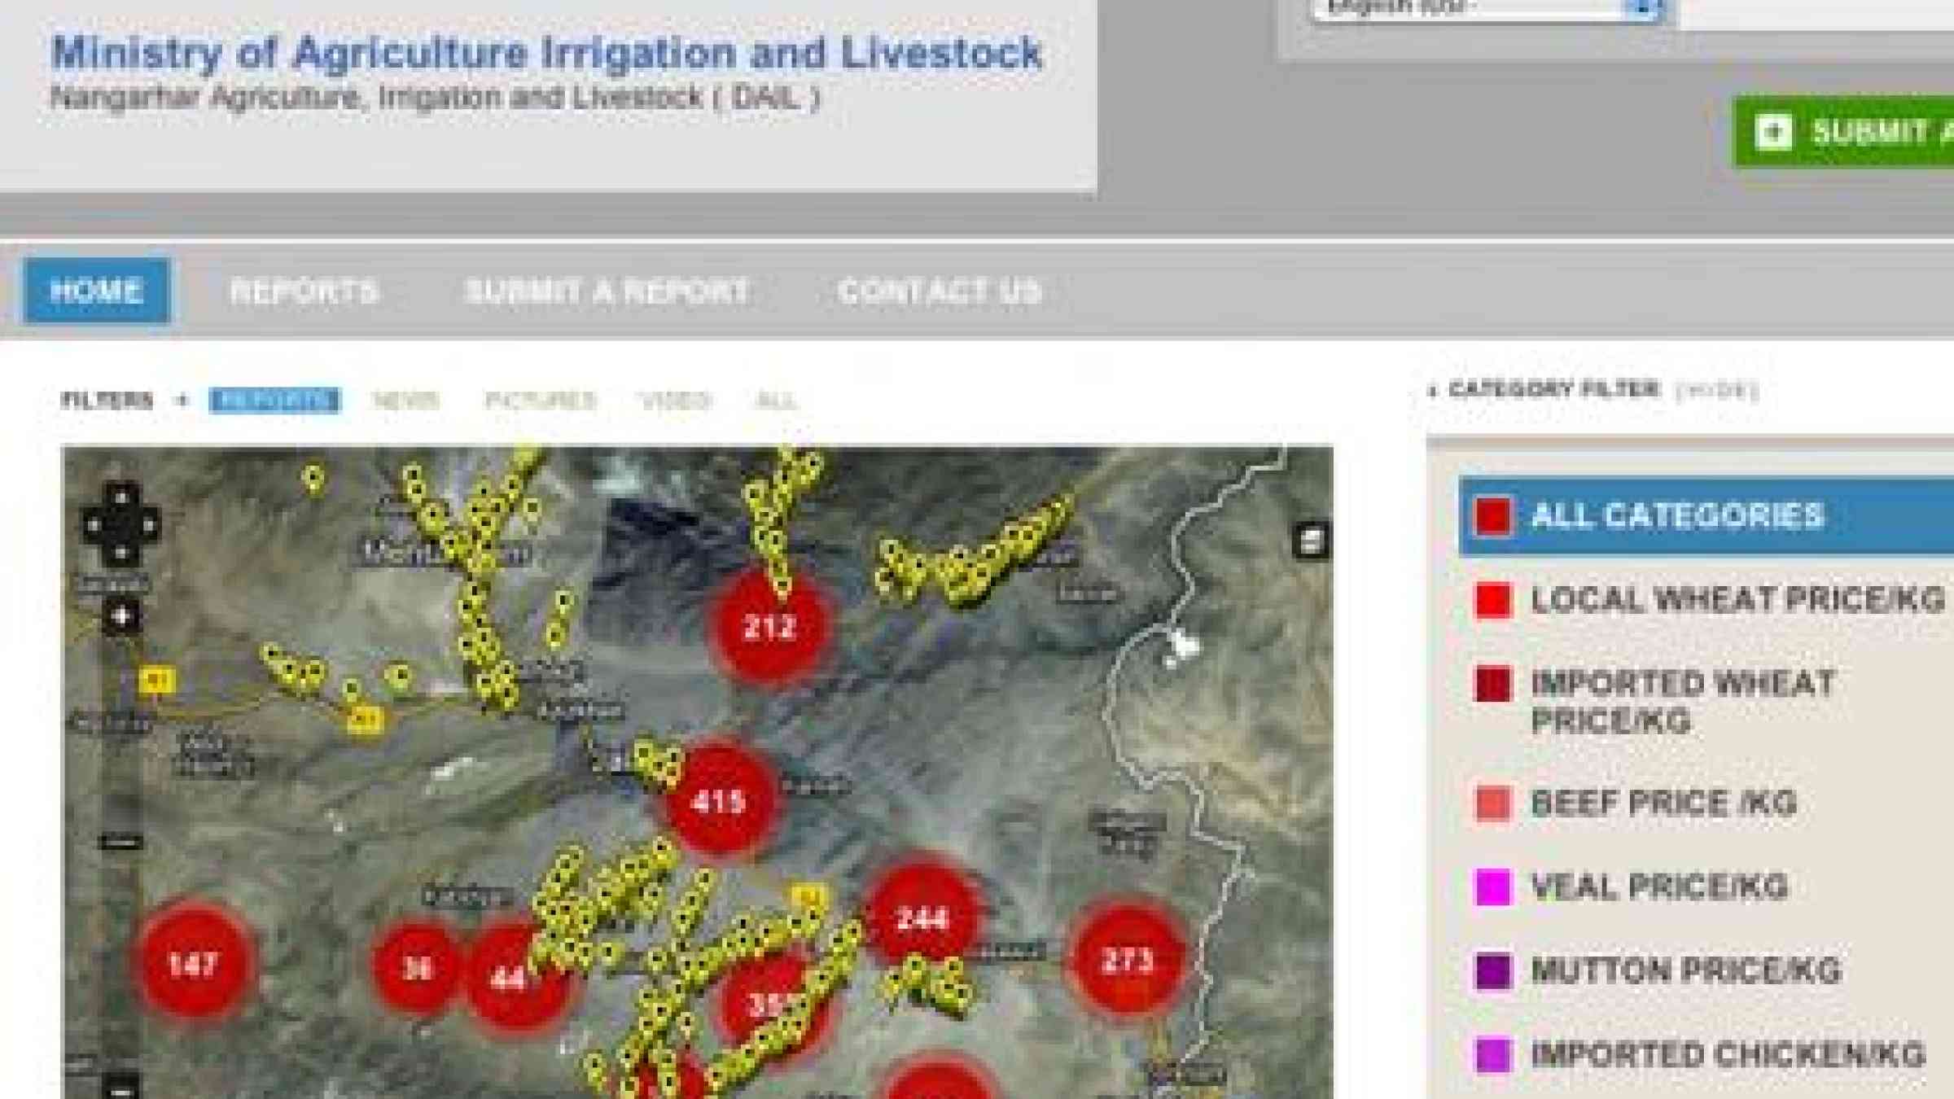The image size is (1954, 1099).
Task: Go to the Reports navigation tab
Action: point(304,291)
